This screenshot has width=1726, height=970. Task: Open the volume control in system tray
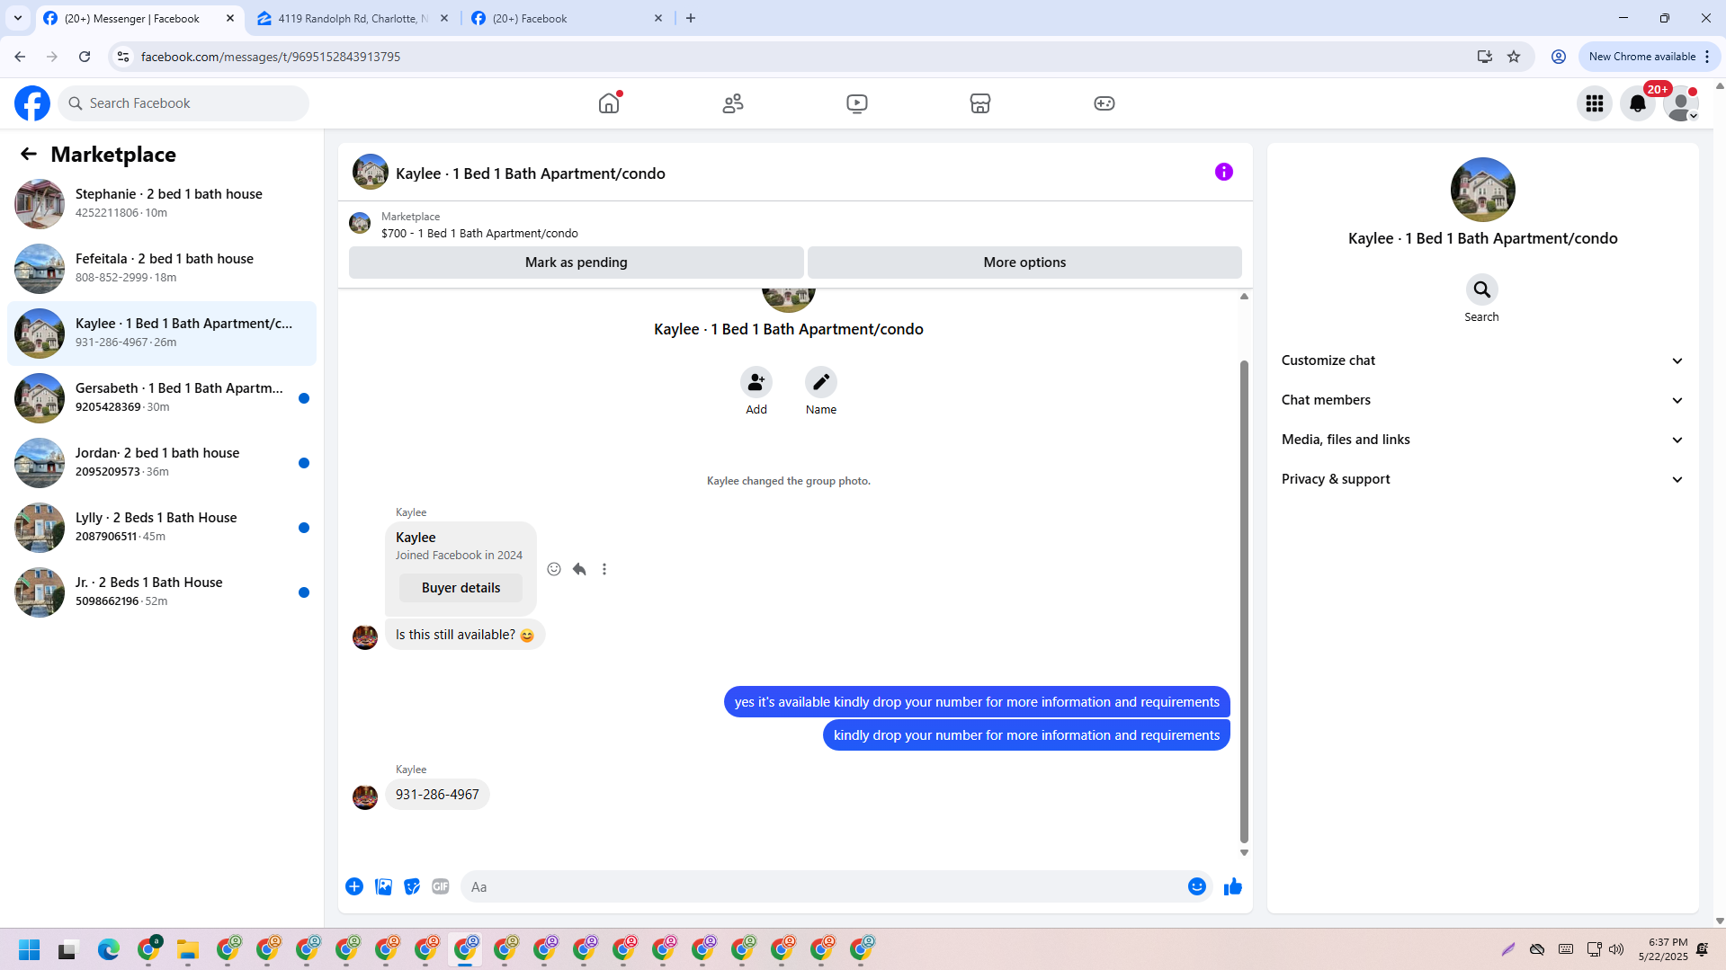(x=1616, y=949)
